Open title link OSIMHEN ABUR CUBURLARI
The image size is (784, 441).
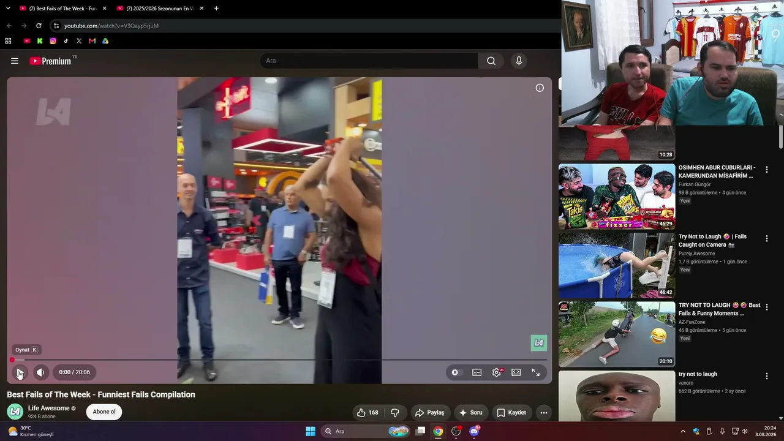click(717, 171)
